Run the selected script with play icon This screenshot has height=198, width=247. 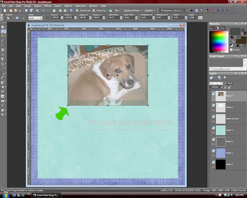click(x=192, y=10)
